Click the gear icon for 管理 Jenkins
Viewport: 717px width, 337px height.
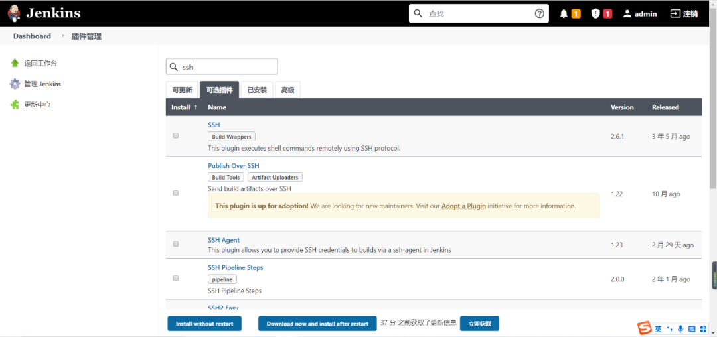15,84
